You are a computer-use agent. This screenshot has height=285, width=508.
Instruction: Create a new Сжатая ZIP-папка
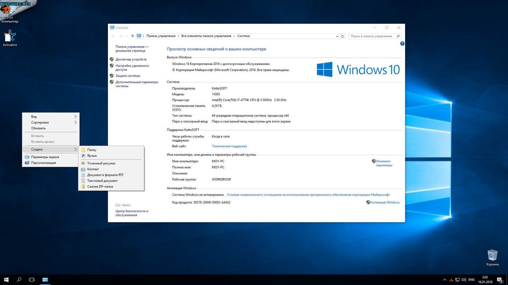(x=111, y=187)
